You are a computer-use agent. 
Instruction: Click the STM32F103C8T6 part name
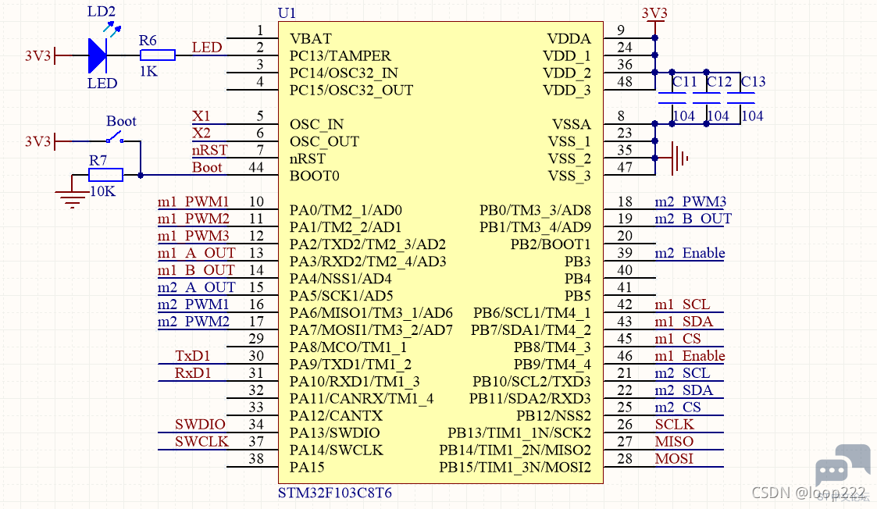(334, 493)
